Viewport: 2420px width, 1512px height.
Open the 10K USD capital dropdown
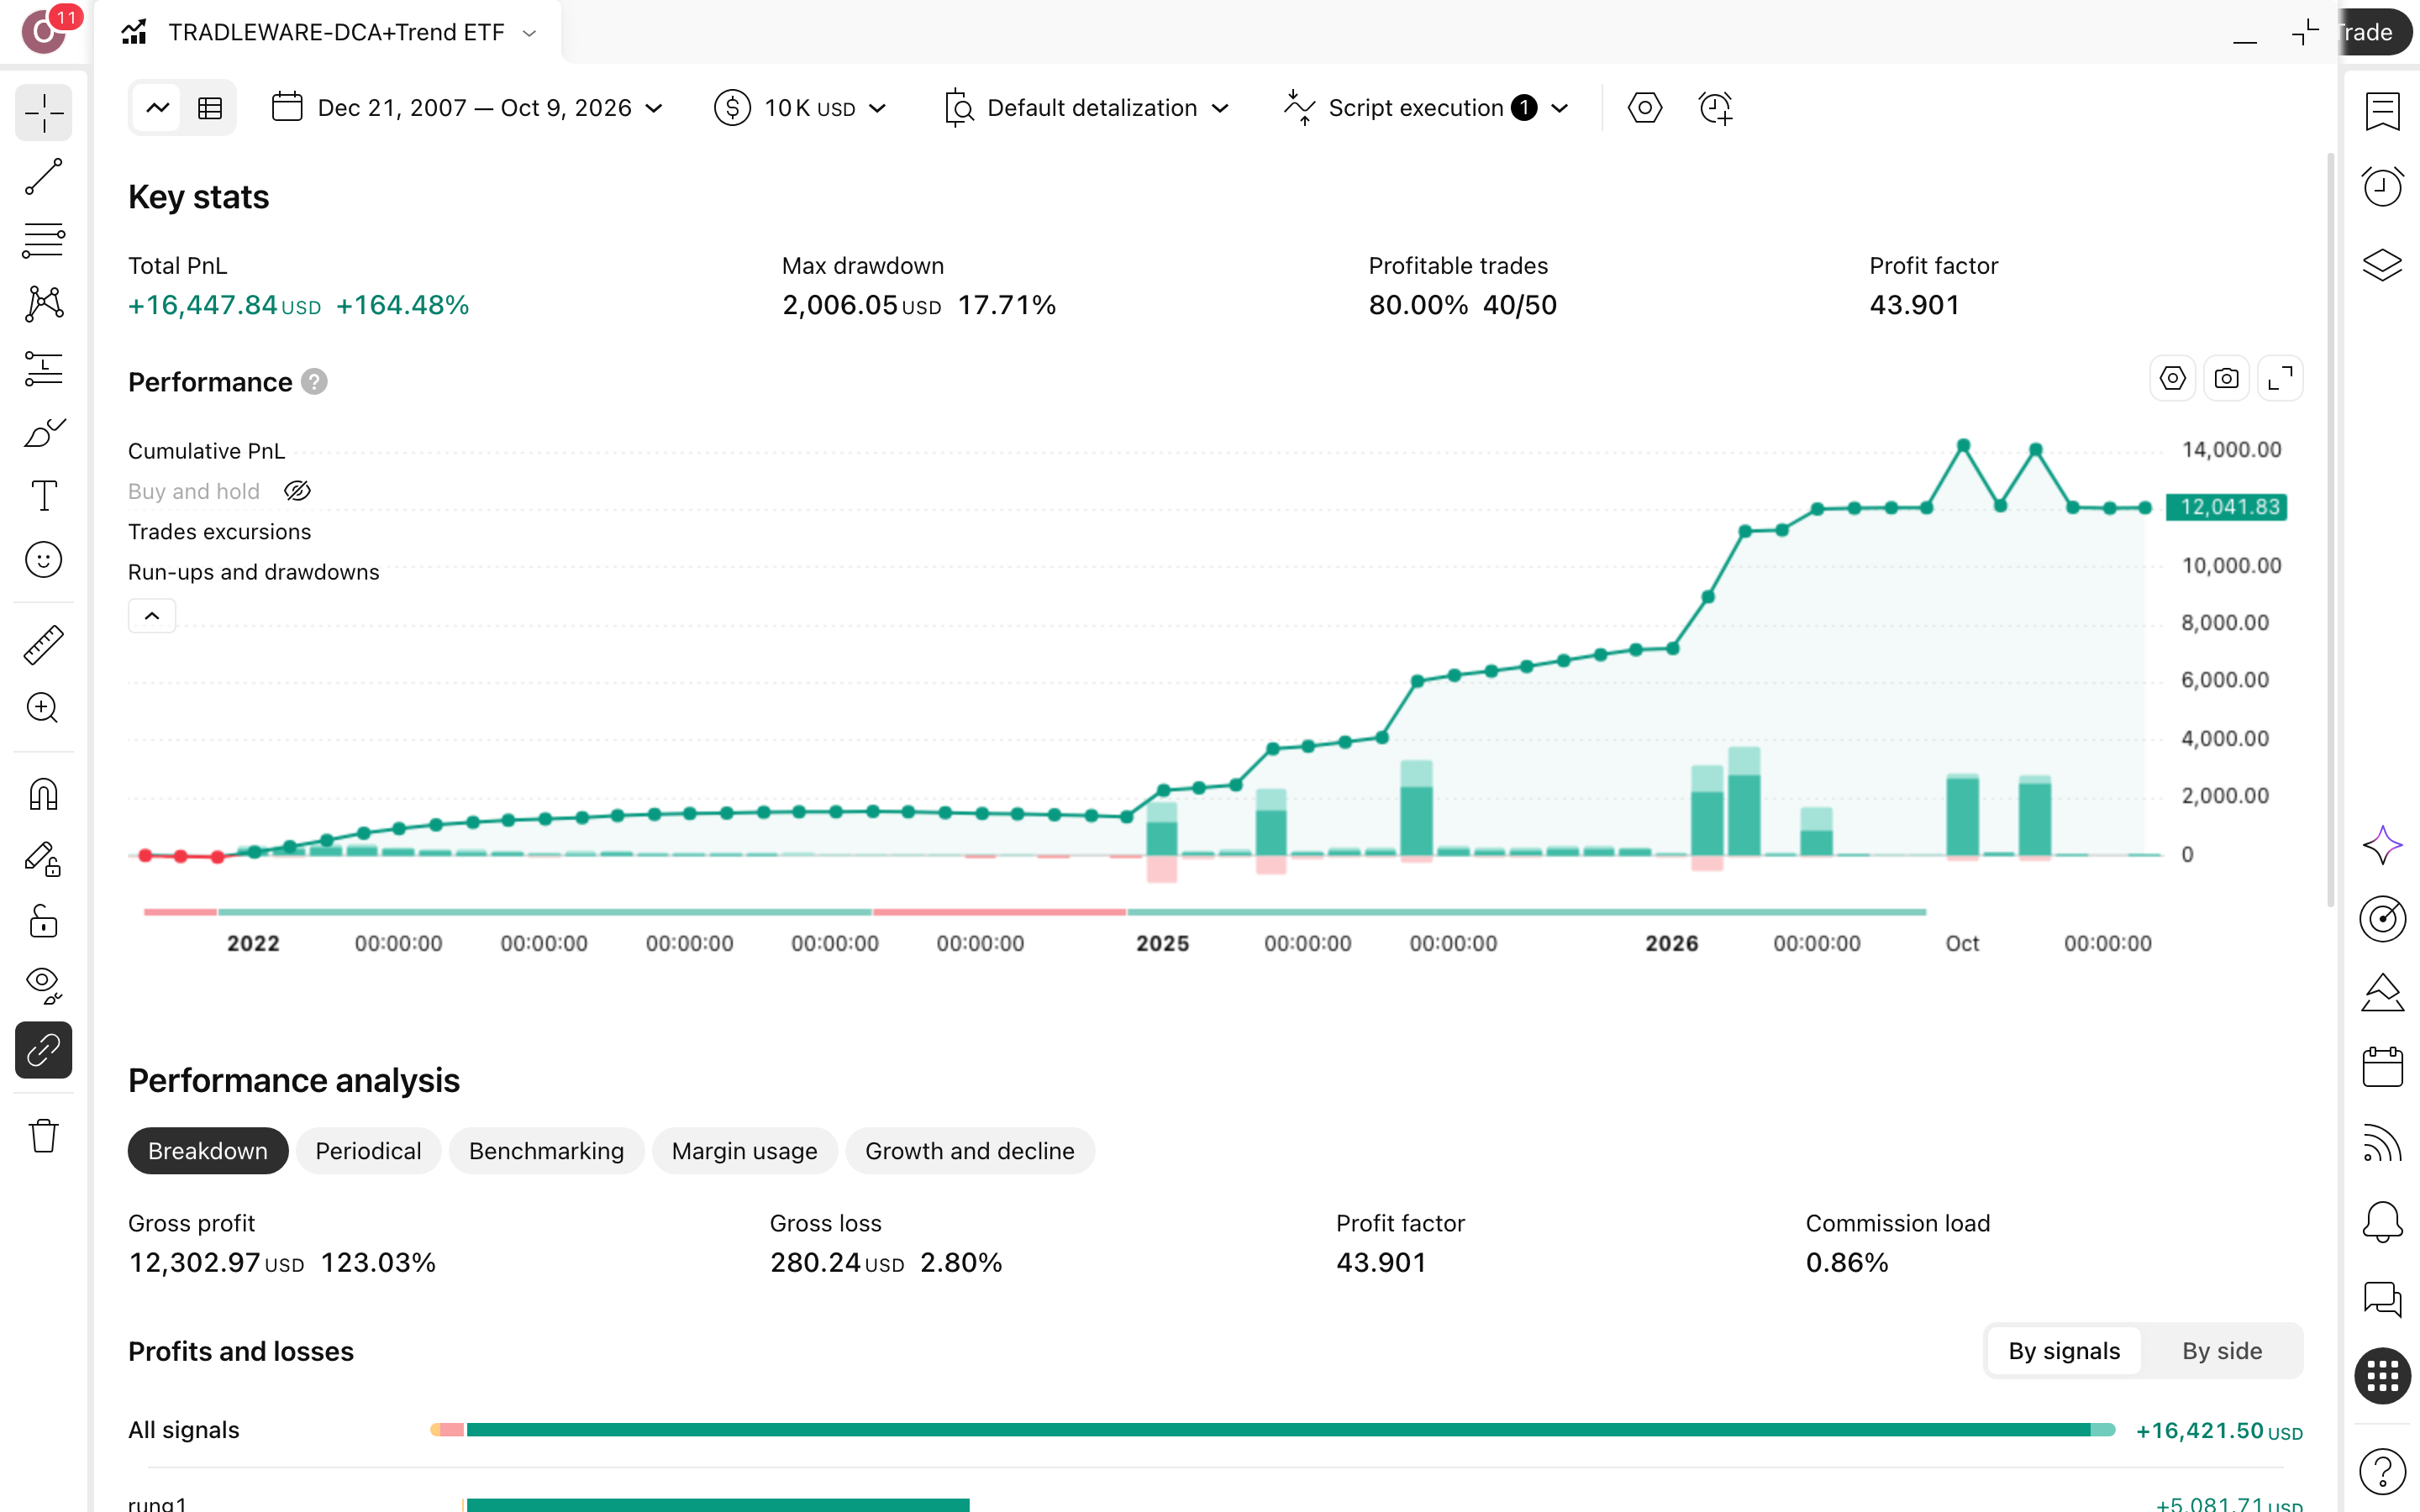coord(801,108)
